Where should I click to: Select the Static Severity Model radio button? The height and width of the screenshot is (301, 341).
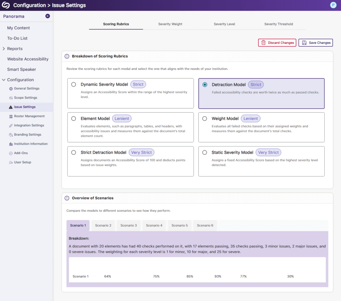(204, 152)
